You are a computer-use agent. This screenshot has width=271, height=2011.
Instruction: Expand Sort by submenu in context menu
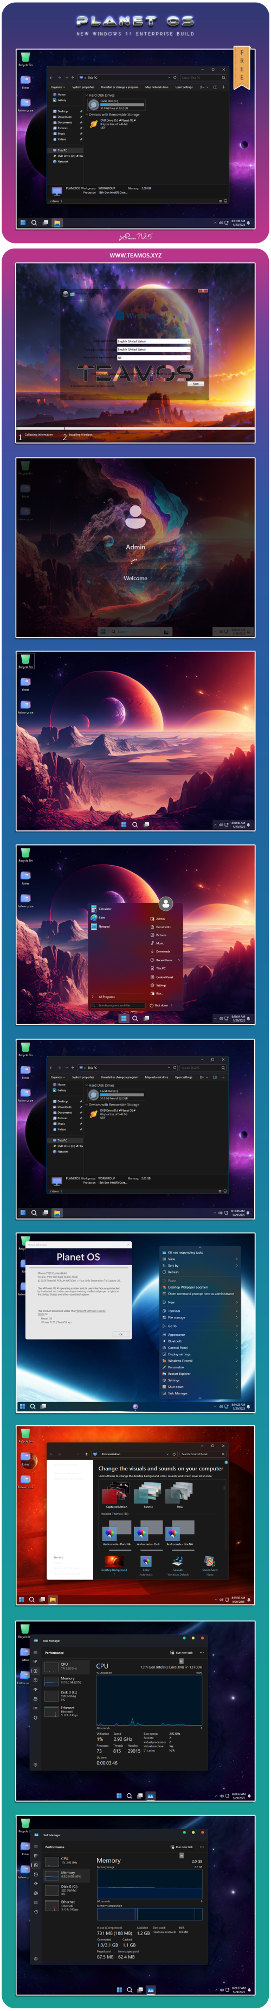(199, 1265)
